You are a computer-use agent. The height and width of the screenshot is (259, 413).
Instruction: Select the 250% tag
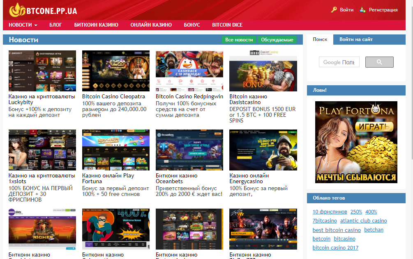(x=356, y=212)
